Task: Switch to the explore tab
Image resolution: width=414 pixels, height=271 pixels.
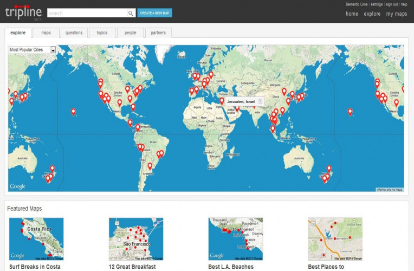Action: pyautogui.click(x=18, y=33)
